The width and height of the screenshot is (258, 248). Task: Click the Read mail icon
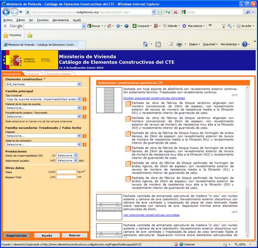[170, 44]
